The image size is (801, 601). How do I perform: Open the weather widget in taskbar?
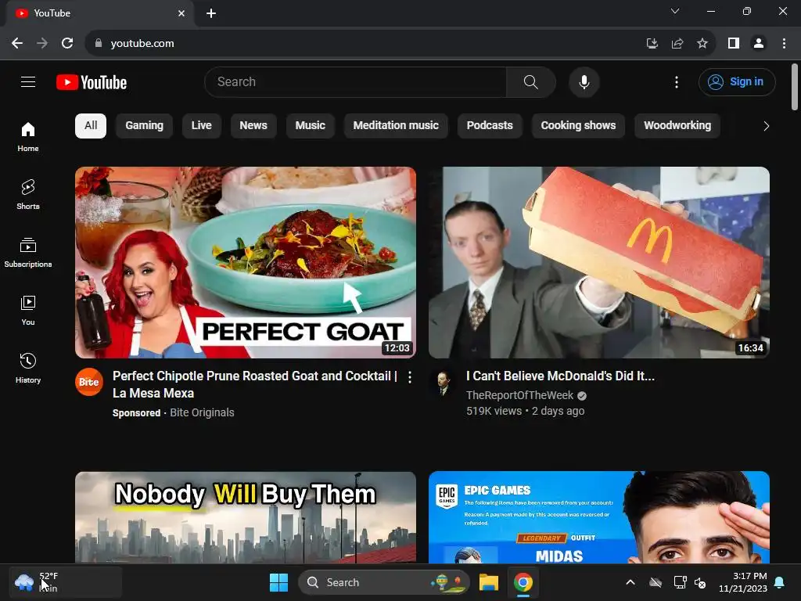pos(66,582)
